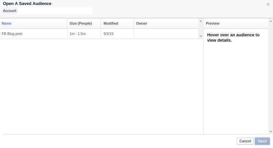
Task: Click the hover over an audience hint text
Action: tap(233, 37)
